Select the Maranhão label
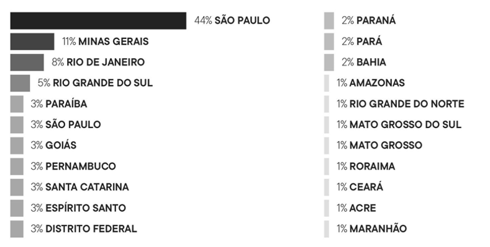 point(378,228)
